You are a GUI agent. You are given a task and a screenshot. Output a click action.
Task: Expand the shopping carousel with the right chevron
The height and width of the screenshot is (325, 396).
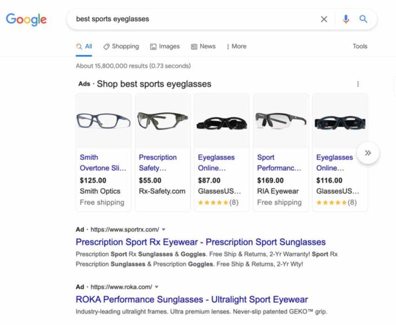coord(368,152)
